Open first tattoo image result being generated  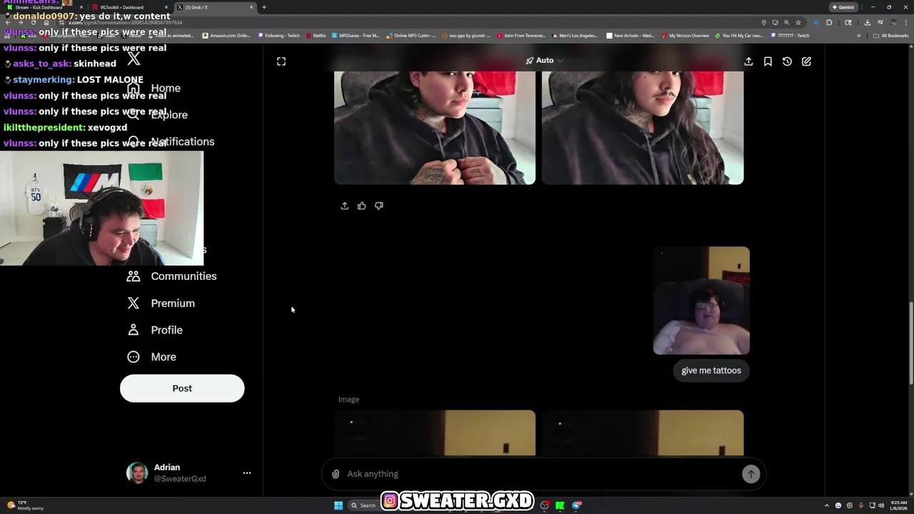(x=435, y=433)
